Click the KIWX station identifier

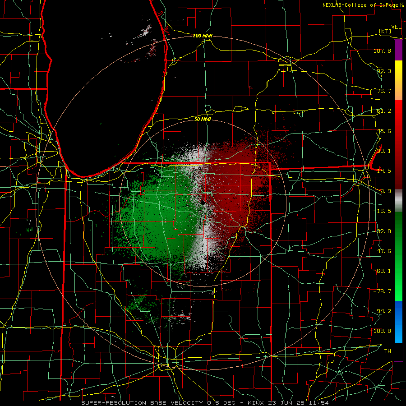click(256, 403)
